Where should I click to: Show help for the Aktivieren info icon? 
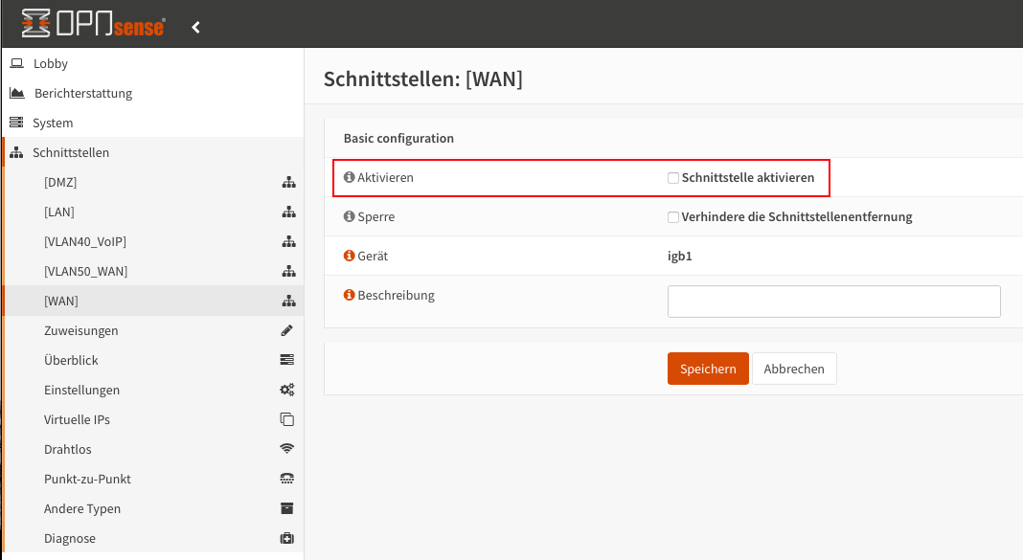click(349, 178)
